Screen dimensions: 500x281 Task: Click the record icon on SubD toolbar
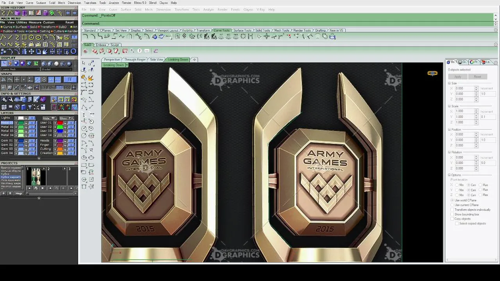[x=85, y=51]
